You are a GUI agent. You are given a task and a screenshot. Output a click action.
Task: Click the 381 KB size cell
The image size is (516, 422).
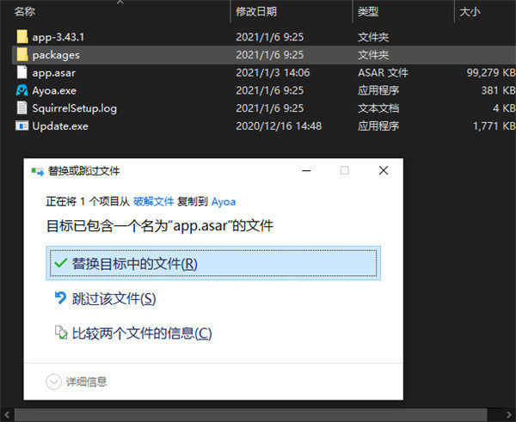tap(498, 90)
